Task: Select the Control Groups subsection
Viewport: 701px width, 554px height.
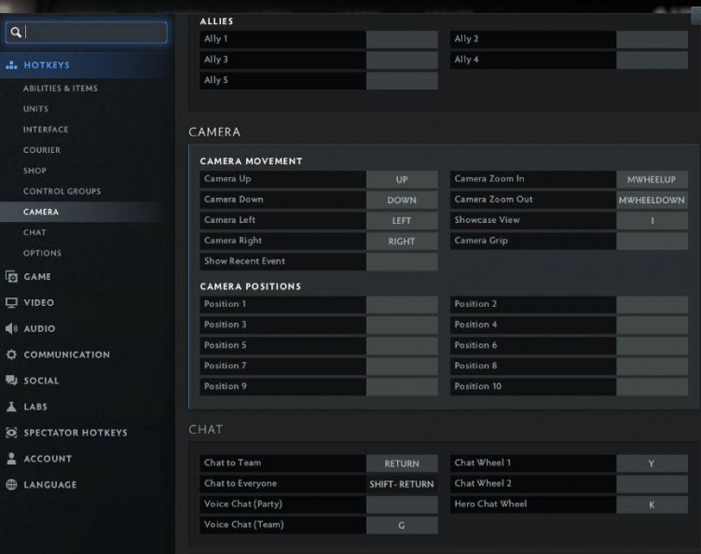Action: point(62,191)
